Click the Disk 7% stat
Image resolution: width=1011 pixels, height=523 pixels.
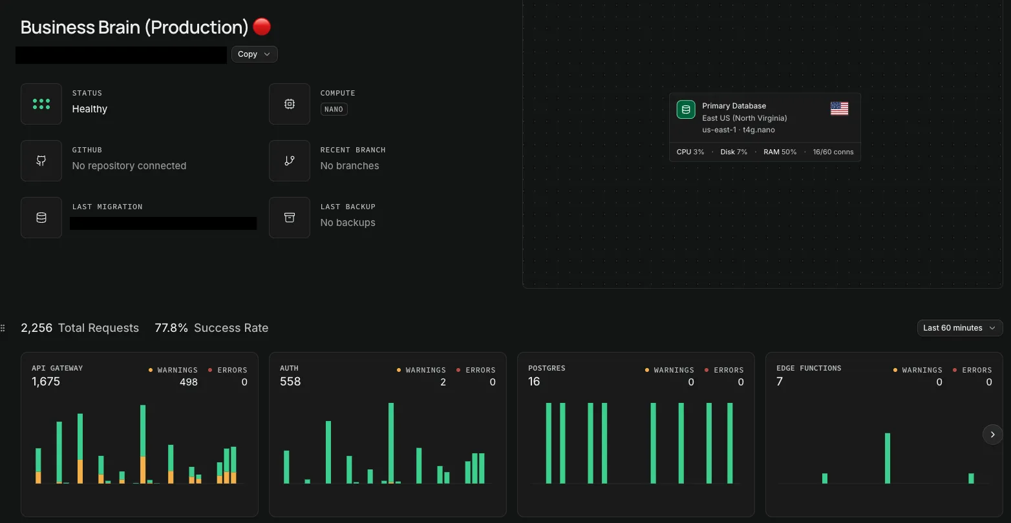coord(734,152)
